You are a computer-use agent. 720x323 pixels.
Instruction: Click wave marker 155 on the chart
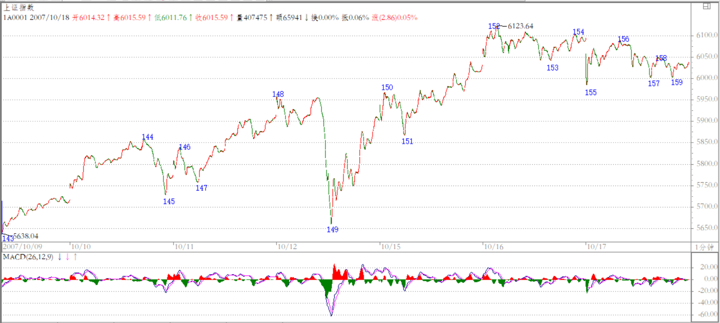click(x=591, y=92)
